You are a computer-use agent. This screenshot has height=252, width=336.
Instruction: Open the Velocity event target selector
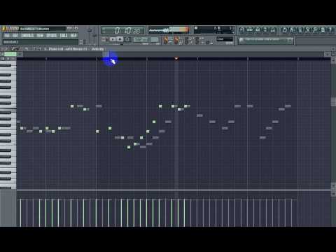point(97,49)
